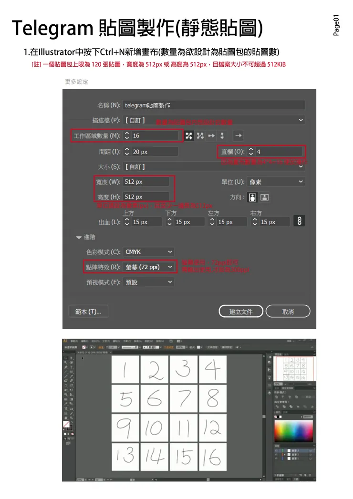Toggle the bleed link chain icon
This screenshot has width=353, height=499.
pos(299,221)
